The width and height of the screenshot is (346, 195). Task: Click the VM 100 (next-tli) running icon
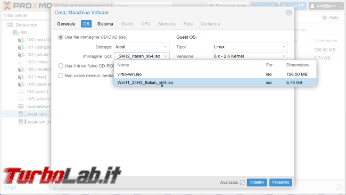21,40
